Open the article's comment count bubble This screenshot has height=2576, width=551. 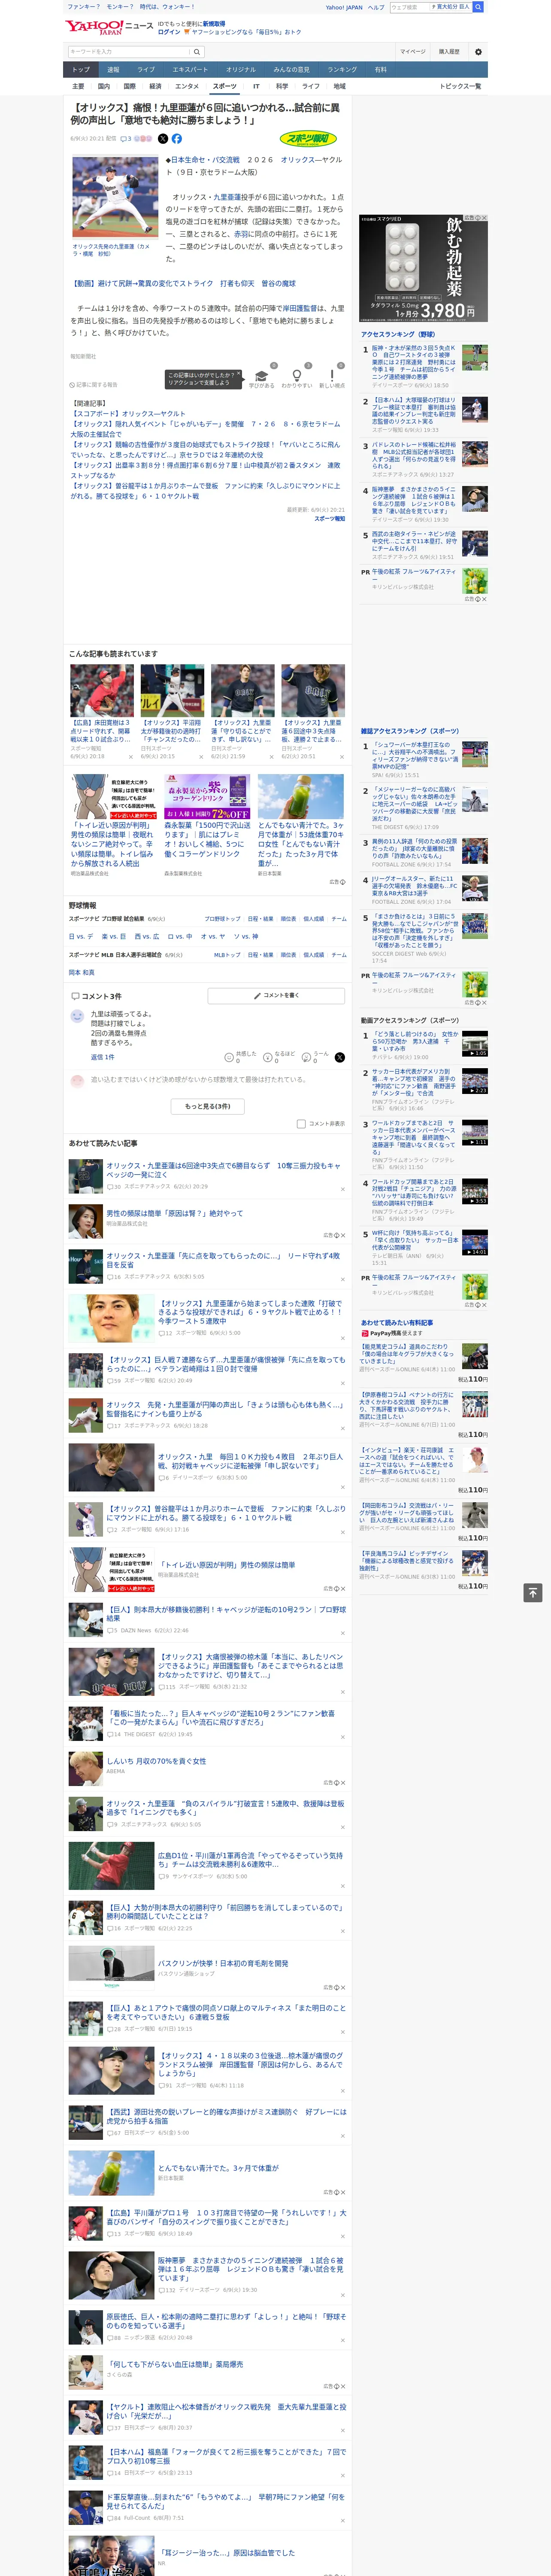click(x=126, y=139)
